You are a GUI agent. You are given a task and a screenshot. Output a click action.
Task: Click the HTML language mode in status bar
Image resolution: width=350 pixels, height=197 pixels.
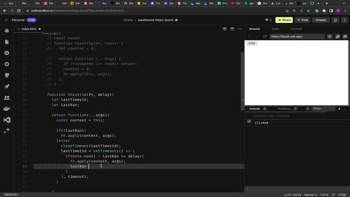pyautogui.click(x=342, y=195)
